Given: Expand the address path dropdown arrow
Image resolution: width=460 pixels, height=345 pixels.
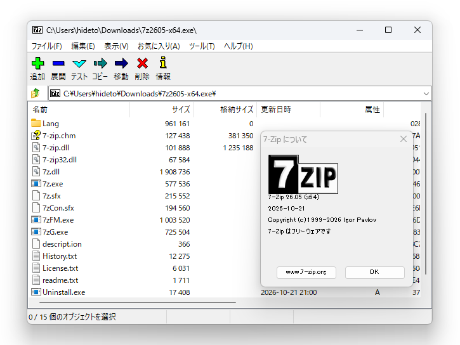Looking at the screenshot, I should 426,94.
